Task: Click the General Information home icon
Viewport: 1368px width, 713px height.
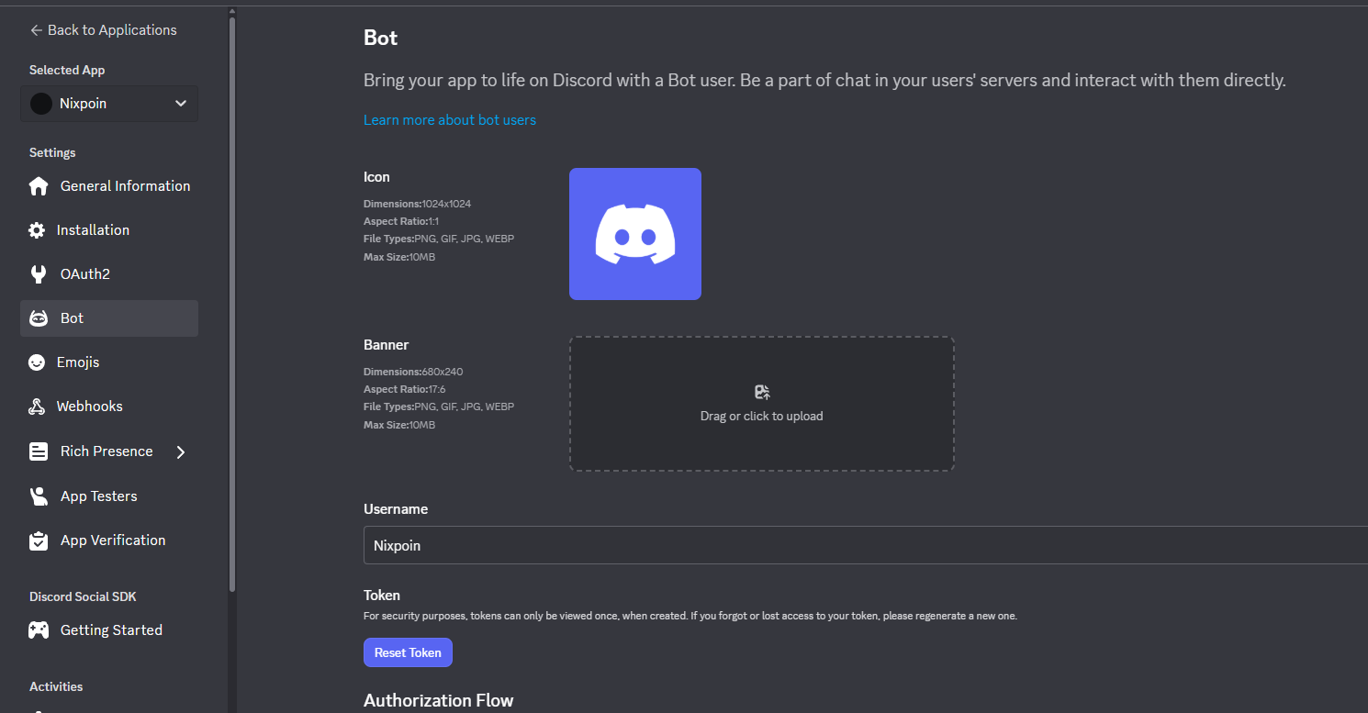Action: pyautogui.click(x=39, y=186)
